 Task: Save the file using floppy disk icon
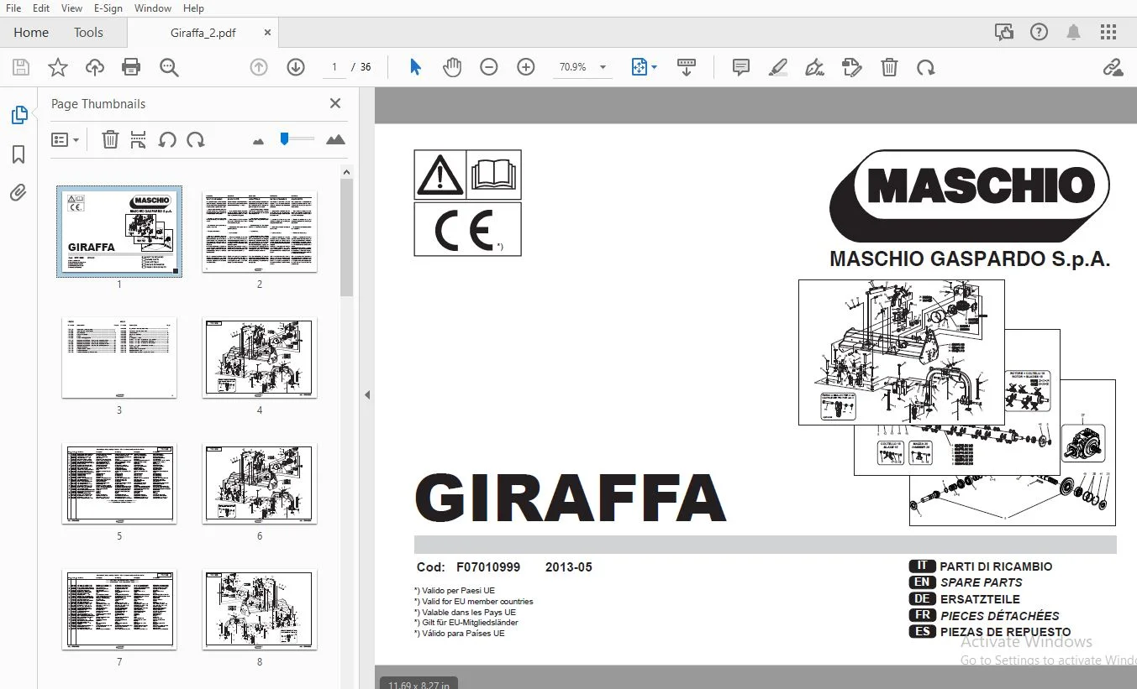[x=21, y=67]
